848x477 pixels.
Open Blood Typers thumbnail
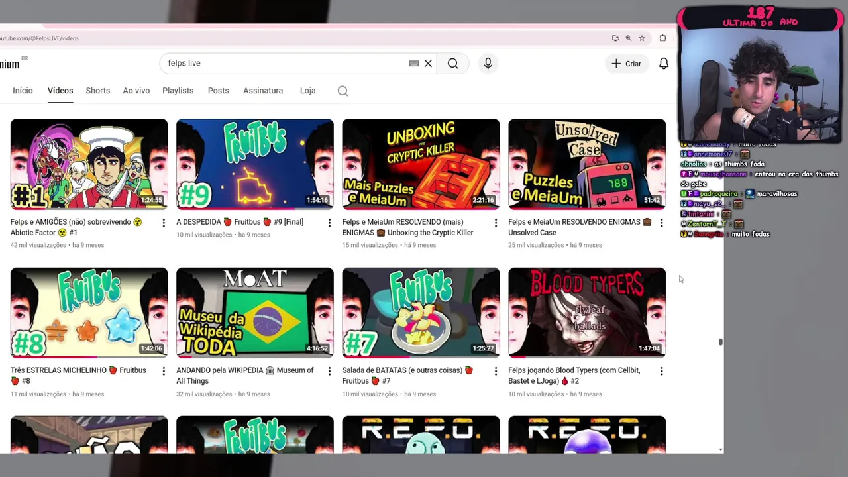(x=587, y=313)
